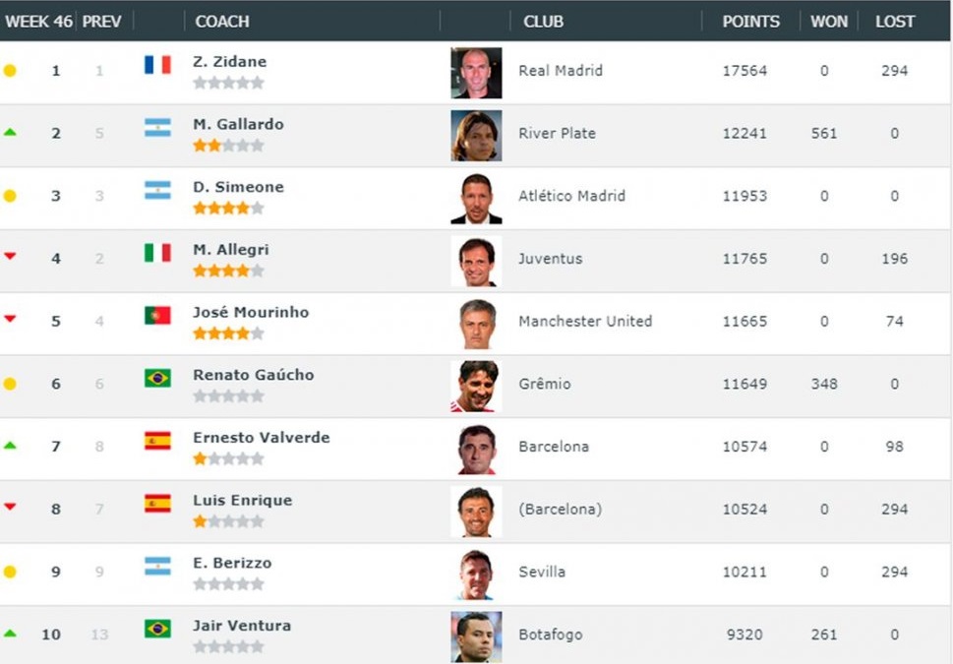Click the Brazil flag next to Jair Ventura
953x664 pixels.
click(x=157, y=629)
